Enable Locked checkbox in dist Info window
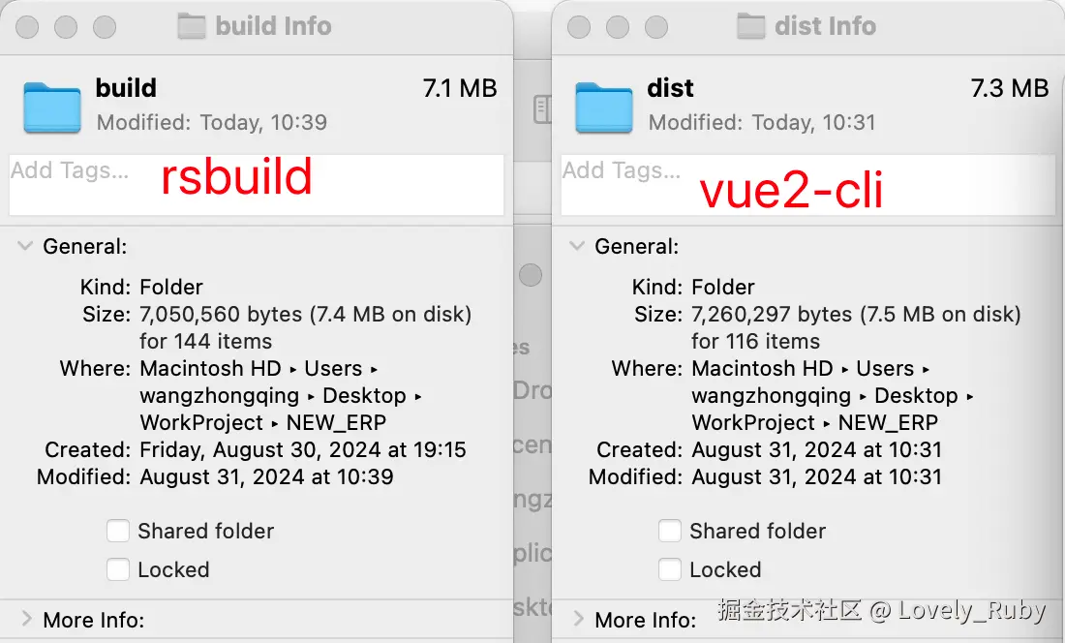 [x=670, y=569]
